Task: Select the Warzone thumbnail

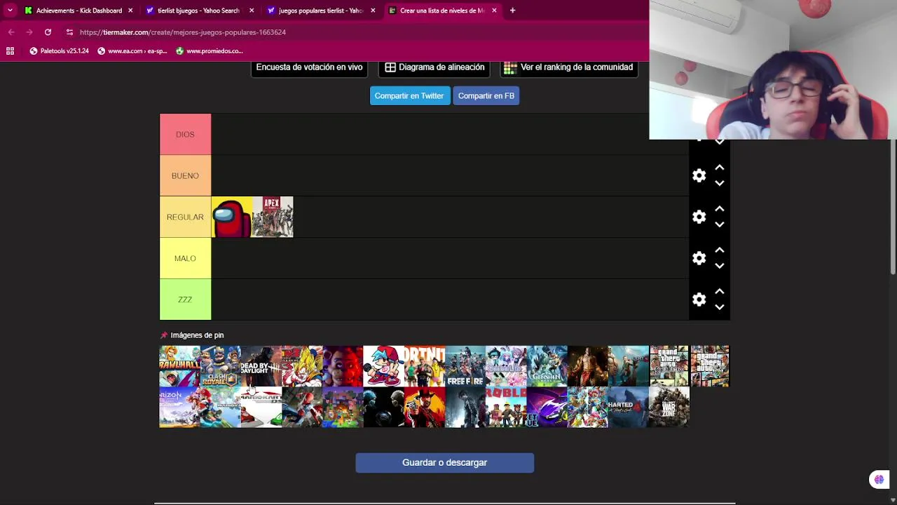Action: (x=669, y=407)
